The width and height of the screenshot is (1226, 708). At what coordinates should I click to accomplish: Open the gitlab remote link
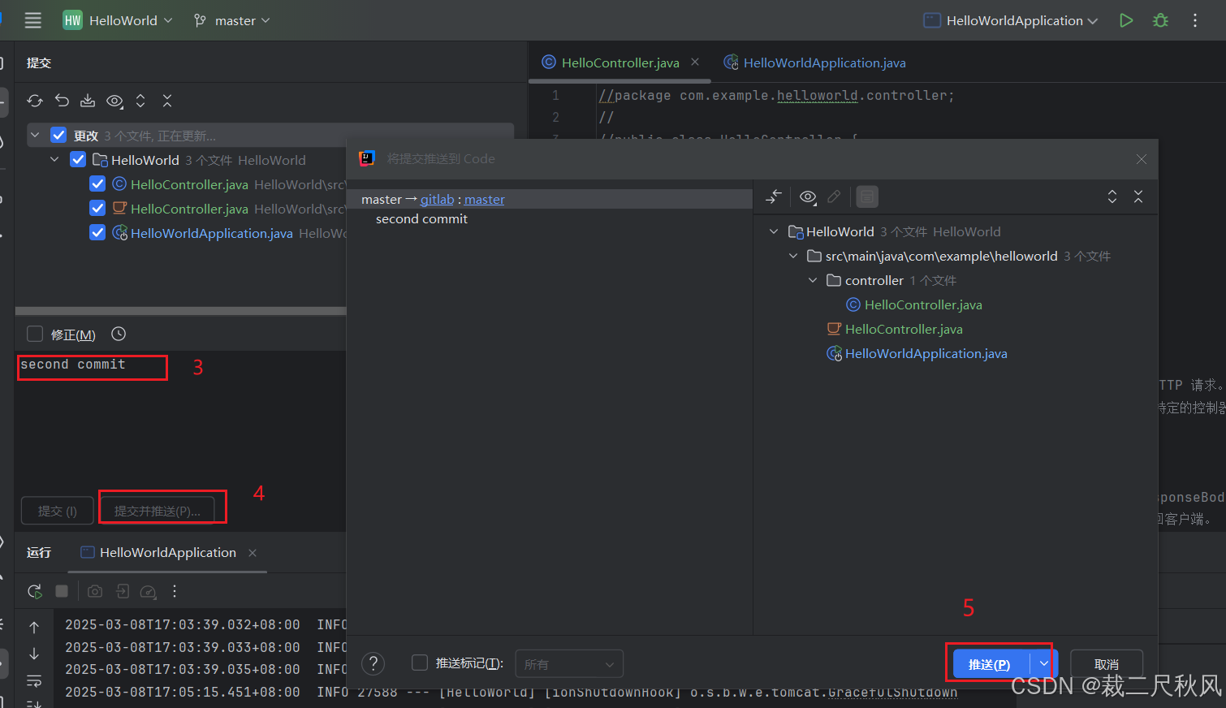(x=437, y=199)
